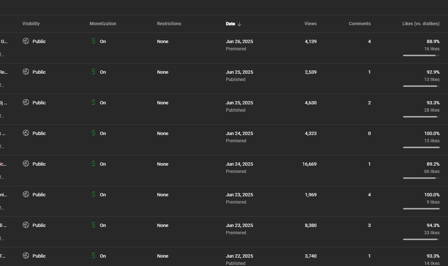Click the like ratio bar under 9 likes

pos(421,209)
